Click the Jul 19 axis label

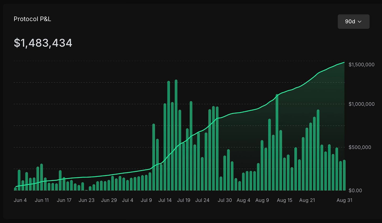(x=184, y=200)
